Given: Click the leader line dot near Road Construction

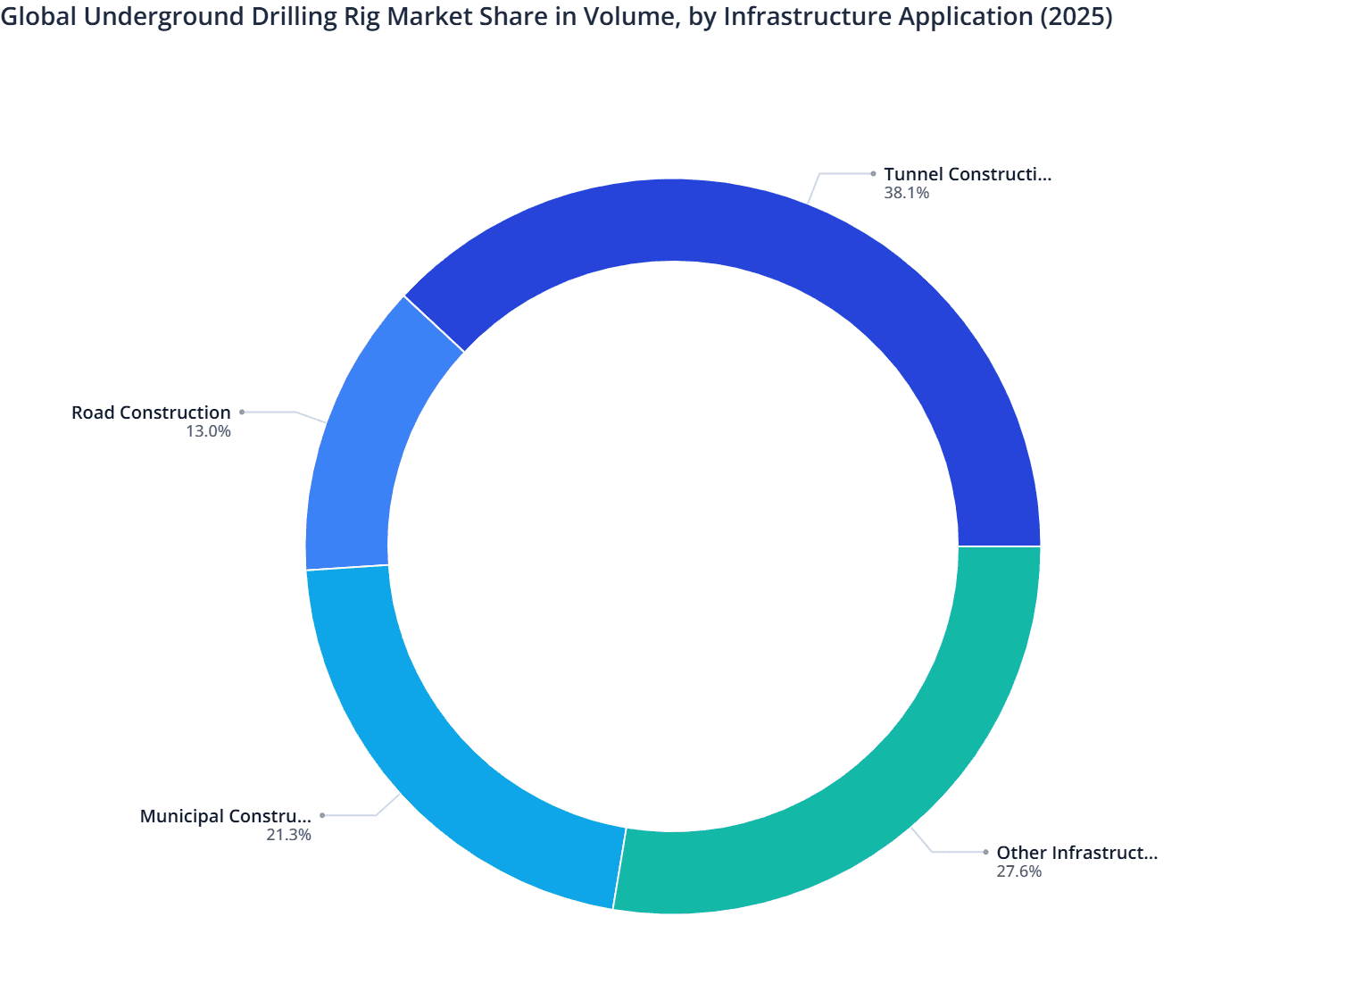Looking at the screenshot, I should click(241, 412).
